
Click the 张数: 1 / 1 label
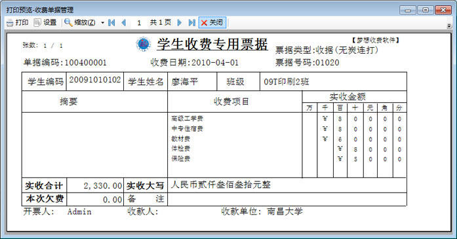43,45
